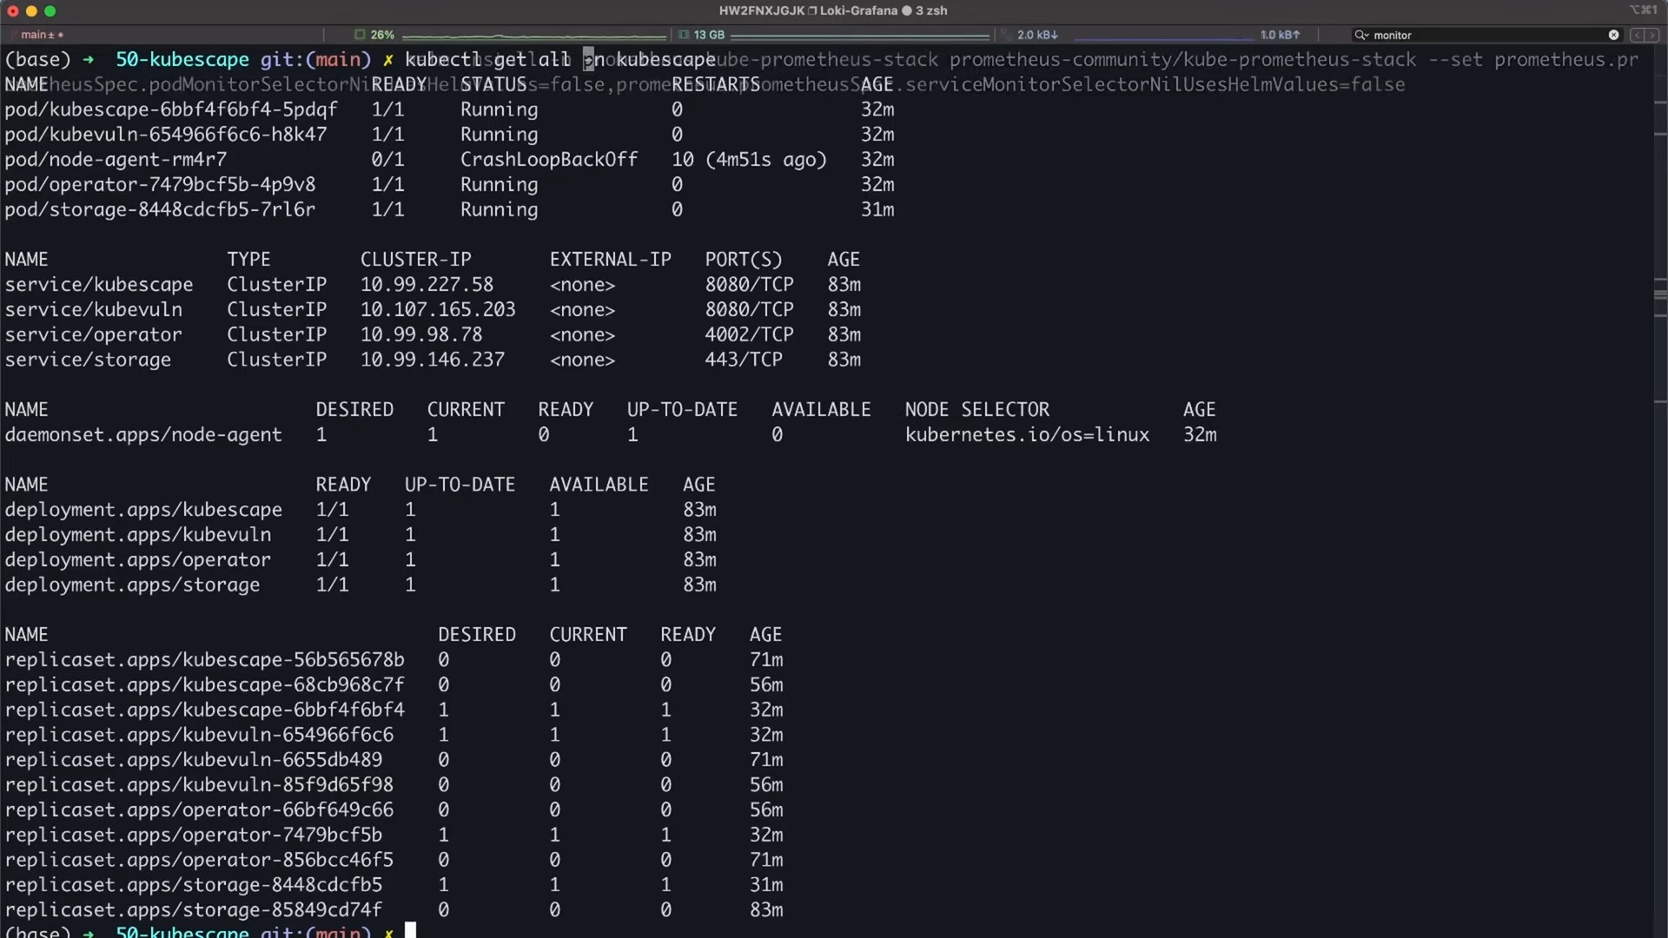Click the 'main ±' git status component
1668x938 pixels.
point(38,35)
